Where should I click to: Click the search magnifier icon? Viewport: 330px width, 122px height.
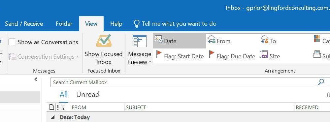pos(321,82)
